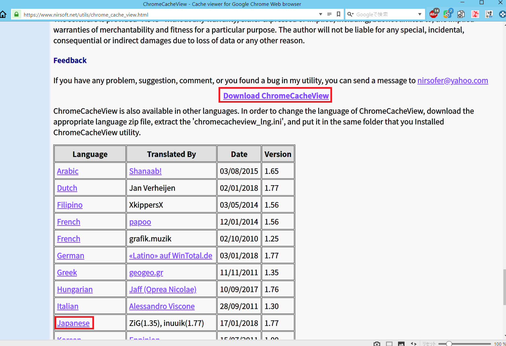The width and height of the screenshot is (506, 346).
Task: Open the Alessandro Viscone link
Action: [x=162, y=306]
